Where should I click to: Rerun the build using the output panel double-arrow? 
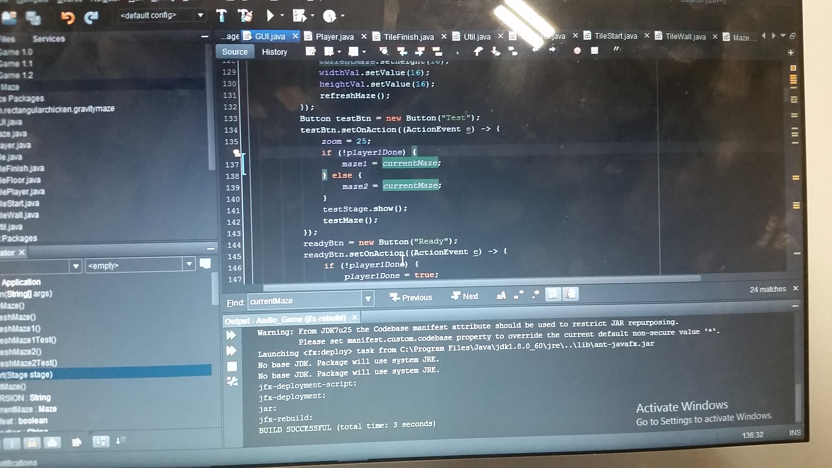tap(231, 335)
